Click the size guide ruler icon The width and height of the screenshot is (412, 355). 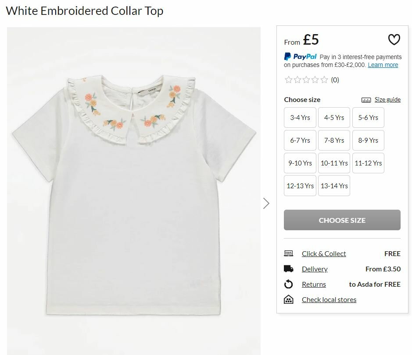click(x=366, y=100)
